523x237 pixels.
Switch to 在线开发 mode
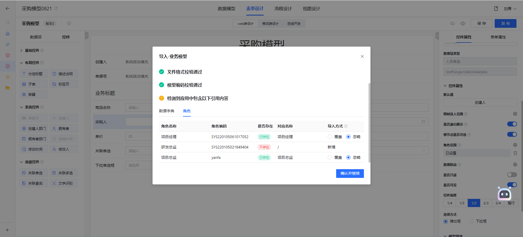tap(294, 24)
